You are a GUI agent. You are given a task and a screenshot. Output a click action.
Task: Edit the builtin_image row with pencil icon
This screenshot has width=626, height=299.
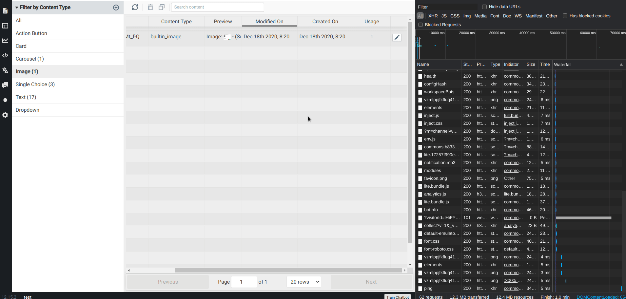397,38
